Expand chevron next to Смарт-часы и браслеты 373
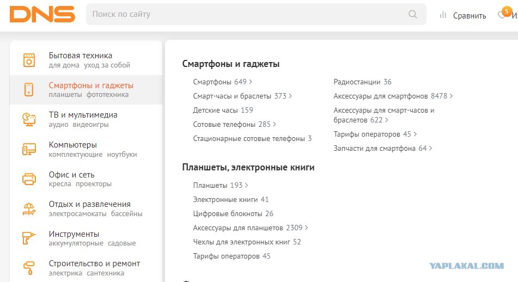Screen dimensions: 518x282 tap(290, 96)
